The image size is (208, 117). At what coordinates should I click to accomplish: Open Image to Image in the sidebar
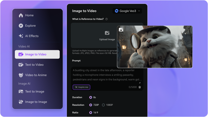coord(37,102)
